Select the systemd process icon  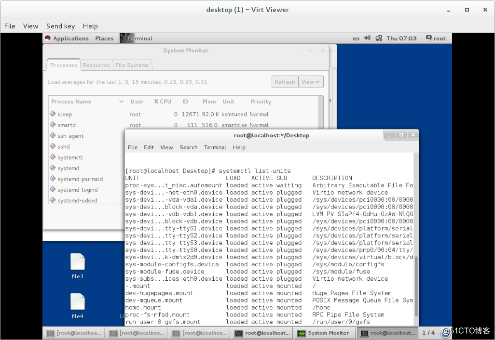click(x=53, y=168)
